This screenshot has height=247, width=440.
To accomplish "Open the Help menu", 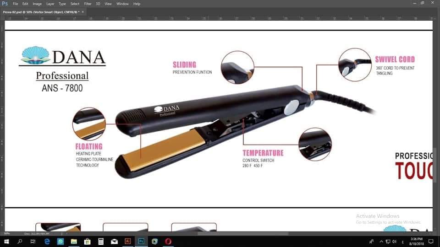I will click(137, 4).
